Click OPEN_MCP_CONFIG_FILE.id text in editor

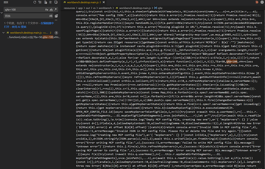point(95,112)
